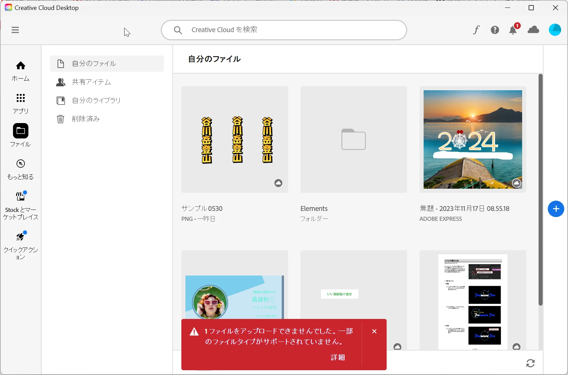Click the Elements folder name

(x=314, y=209)
